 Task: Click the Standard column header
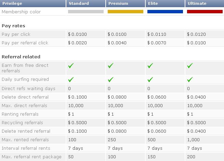pyautogui.click(x=79, y=3)
